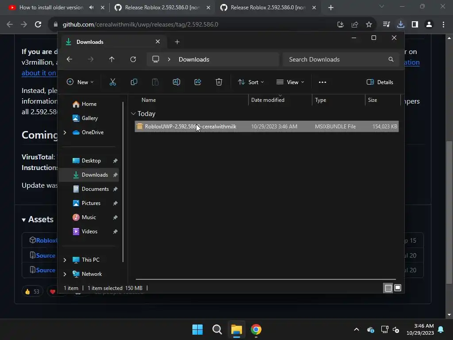Expand the OneDrive tree node

point(65,132)
